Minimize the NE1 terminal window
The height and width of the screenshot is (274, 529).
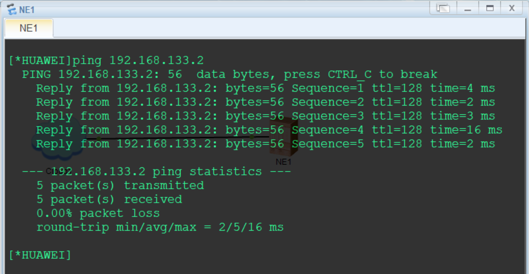(x=468, y=8)
